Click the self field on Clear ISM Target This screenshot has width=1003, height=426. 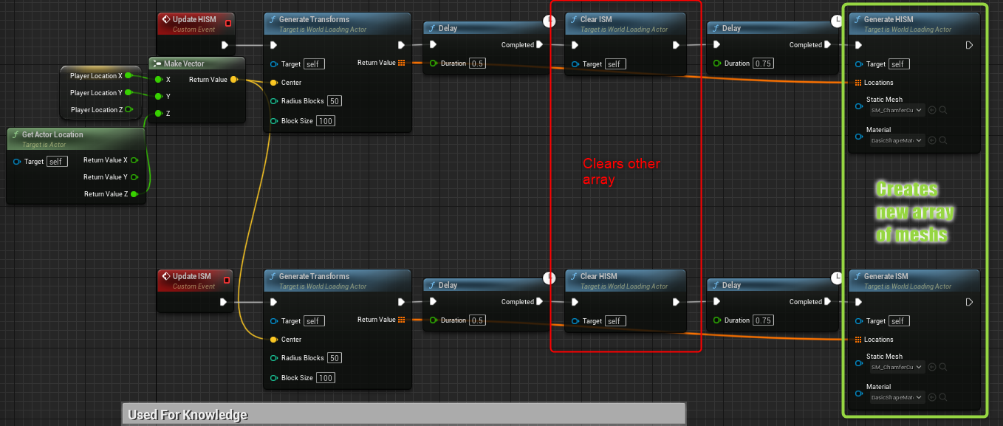[615, 63]
